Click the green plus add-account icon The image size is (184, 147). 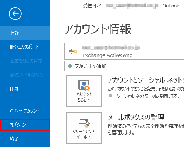pyautogui.click(x=70, y=66)
